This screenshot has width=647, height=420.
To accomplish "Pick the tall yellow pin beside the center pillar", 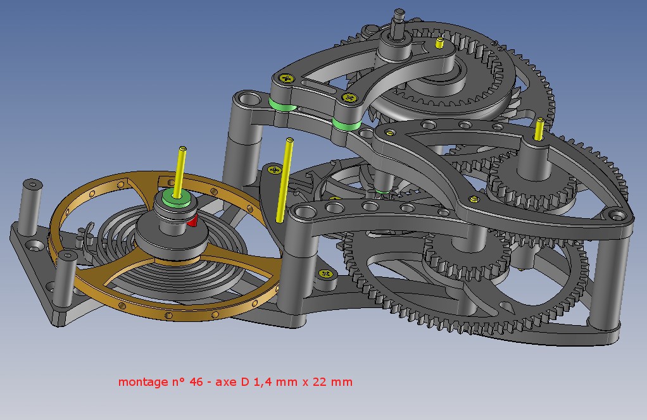I will (285, 180).
